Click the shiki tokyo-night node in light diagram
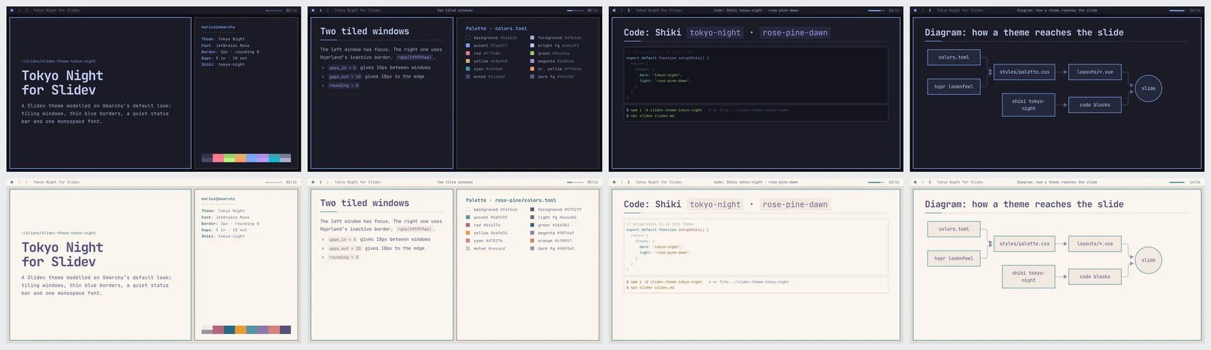The image size is (1211, 350). coord(1029,276)
